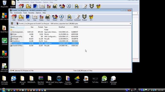Viewport: 165px width, 92px height.
Task: Click VirusScan in front WinRAR toolbar
Action: click(x=69, y=18)
